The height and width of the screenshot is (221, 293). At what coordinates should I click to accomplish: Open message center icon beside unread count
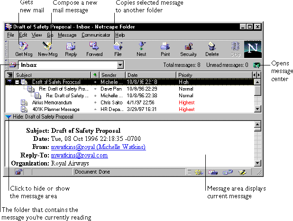point(256,64)
